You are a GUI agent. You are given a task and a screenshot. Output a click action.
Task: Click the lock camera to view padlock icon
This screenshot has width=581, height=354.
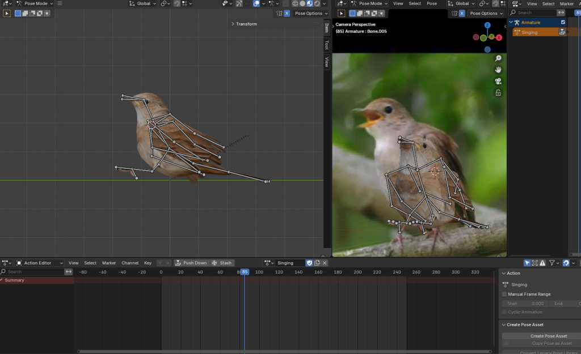(x=498, y=93)
